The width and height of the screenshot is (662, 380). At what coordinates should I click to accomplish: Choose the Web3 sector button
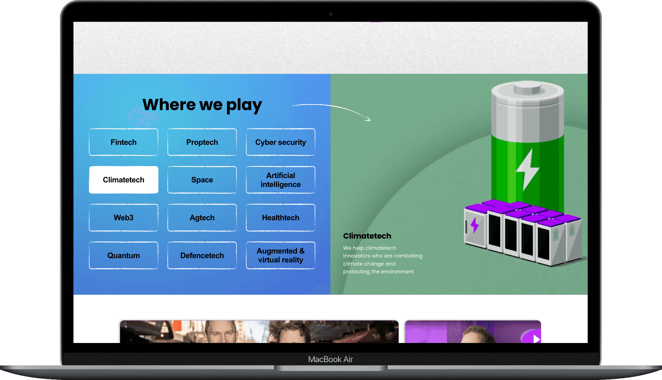(x=123, y=218)
